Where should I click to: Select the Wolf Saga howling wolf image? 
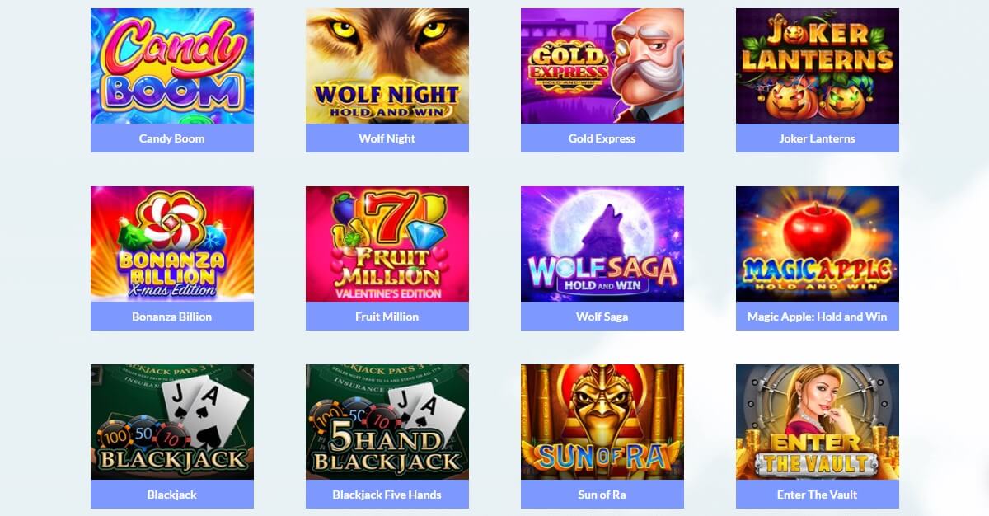[602, 244]
